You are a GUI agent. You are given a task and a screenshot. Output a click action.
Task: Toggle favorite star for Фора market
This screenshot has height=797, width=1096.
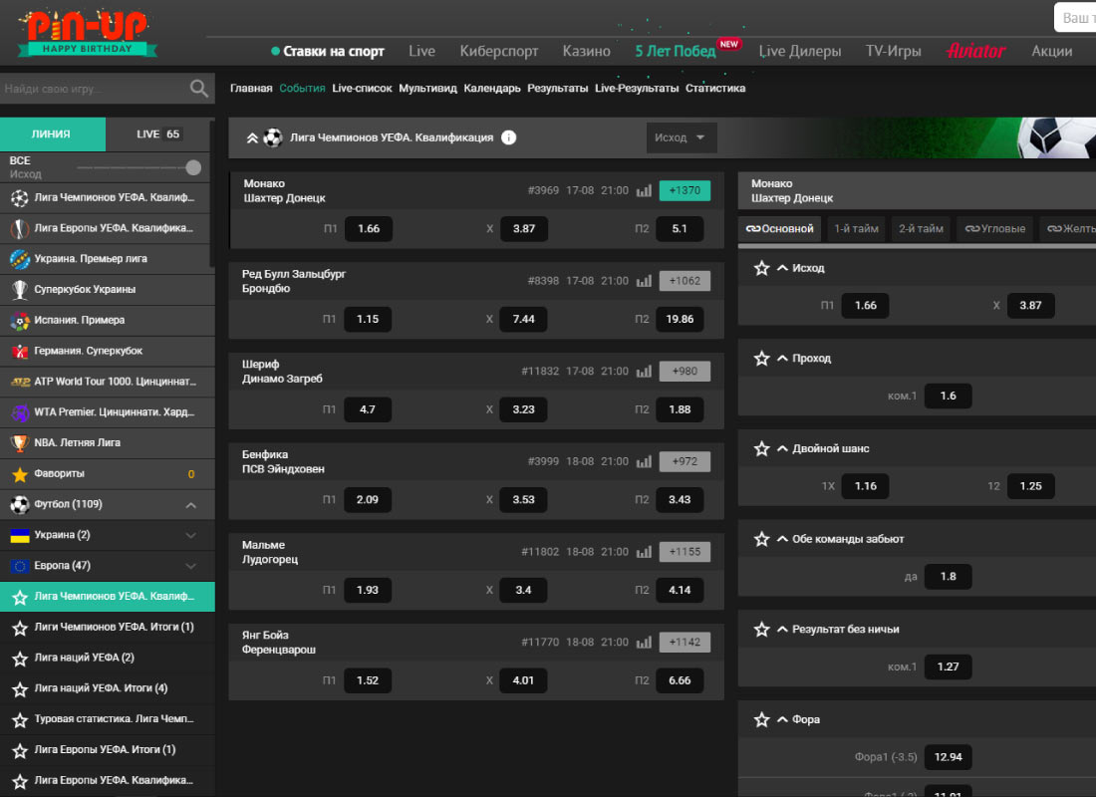tap(762, 719)
